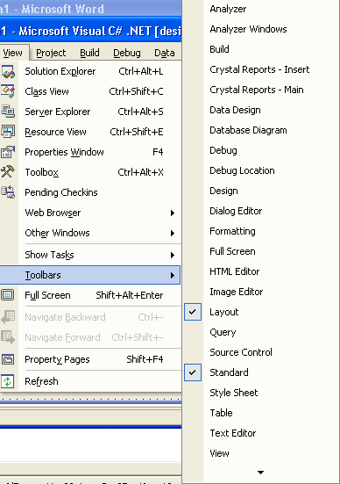Screen dimensions: 340x484
Task: Choose Pending Checkins entry
Action: click(x=90, y=192)
